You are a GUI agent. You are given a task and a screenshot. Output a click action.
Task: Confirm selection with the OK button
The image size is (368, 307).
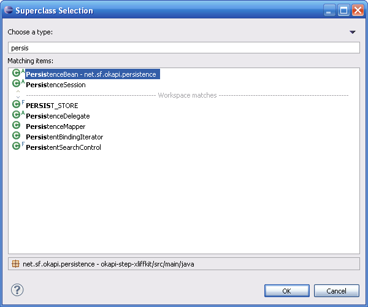click(287, 291)
